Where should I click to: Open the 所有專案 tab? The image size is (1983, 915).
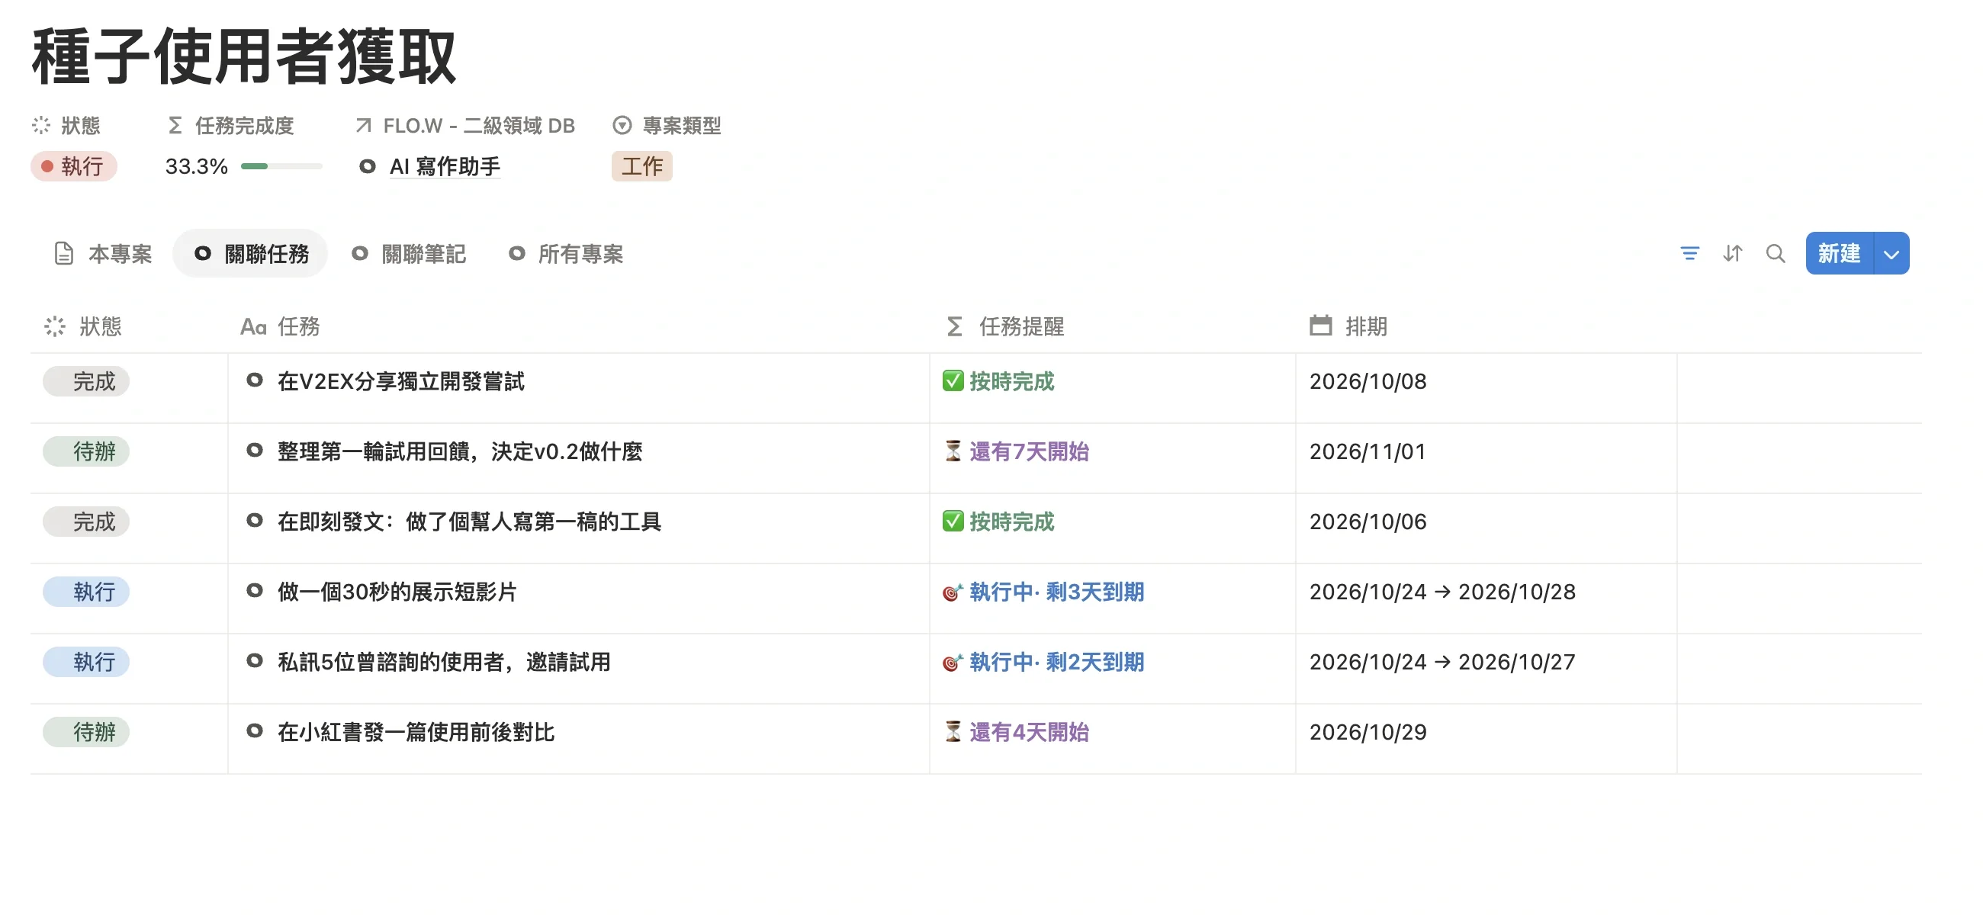coord(566,254)
